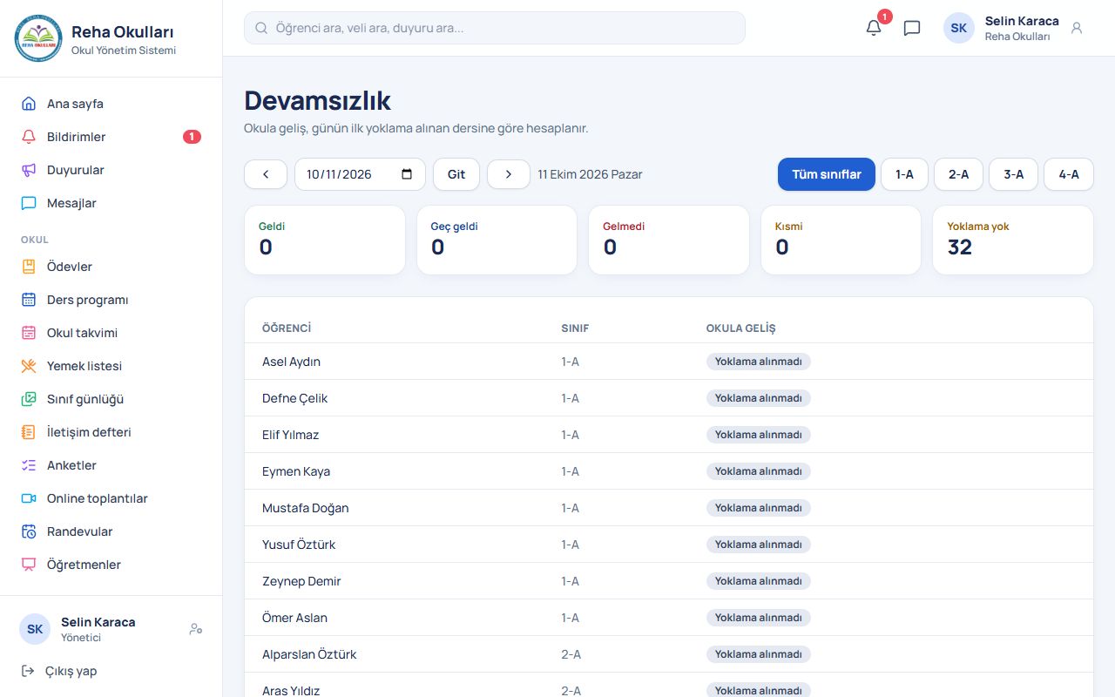
Task: Open Anketler checklist icon
Action: pos(29,465)
